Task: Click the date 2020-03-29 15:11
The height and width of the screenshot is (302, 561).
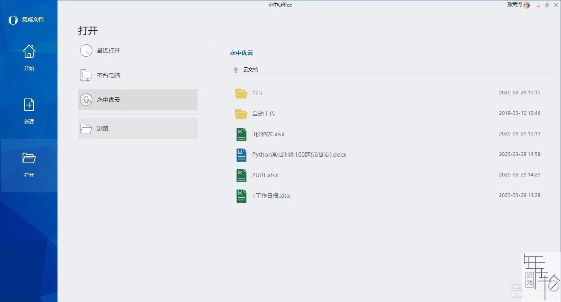Action: [520, 134]
